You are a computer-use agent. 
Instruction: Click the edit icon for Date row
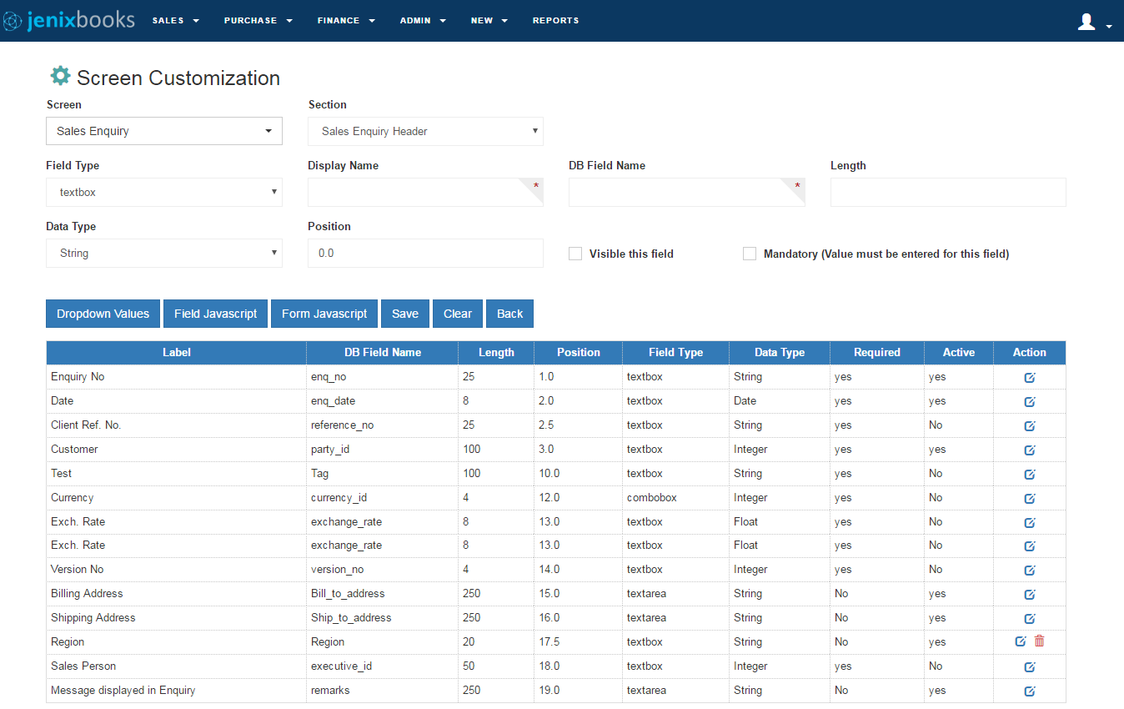tap(1030, 402)
